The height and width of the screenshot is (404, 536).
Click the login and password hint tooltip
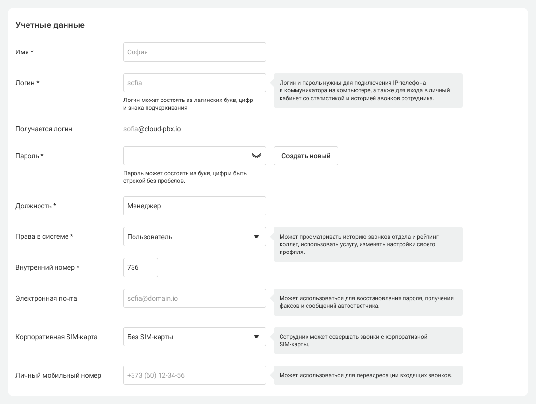pos(368,90)
